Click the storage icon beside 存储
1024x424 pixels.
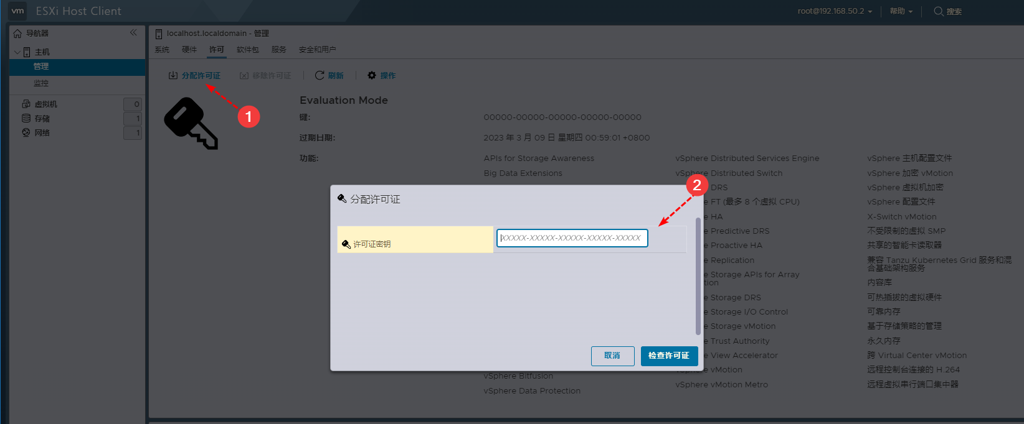pyautogui.click(x=26, y=118)
